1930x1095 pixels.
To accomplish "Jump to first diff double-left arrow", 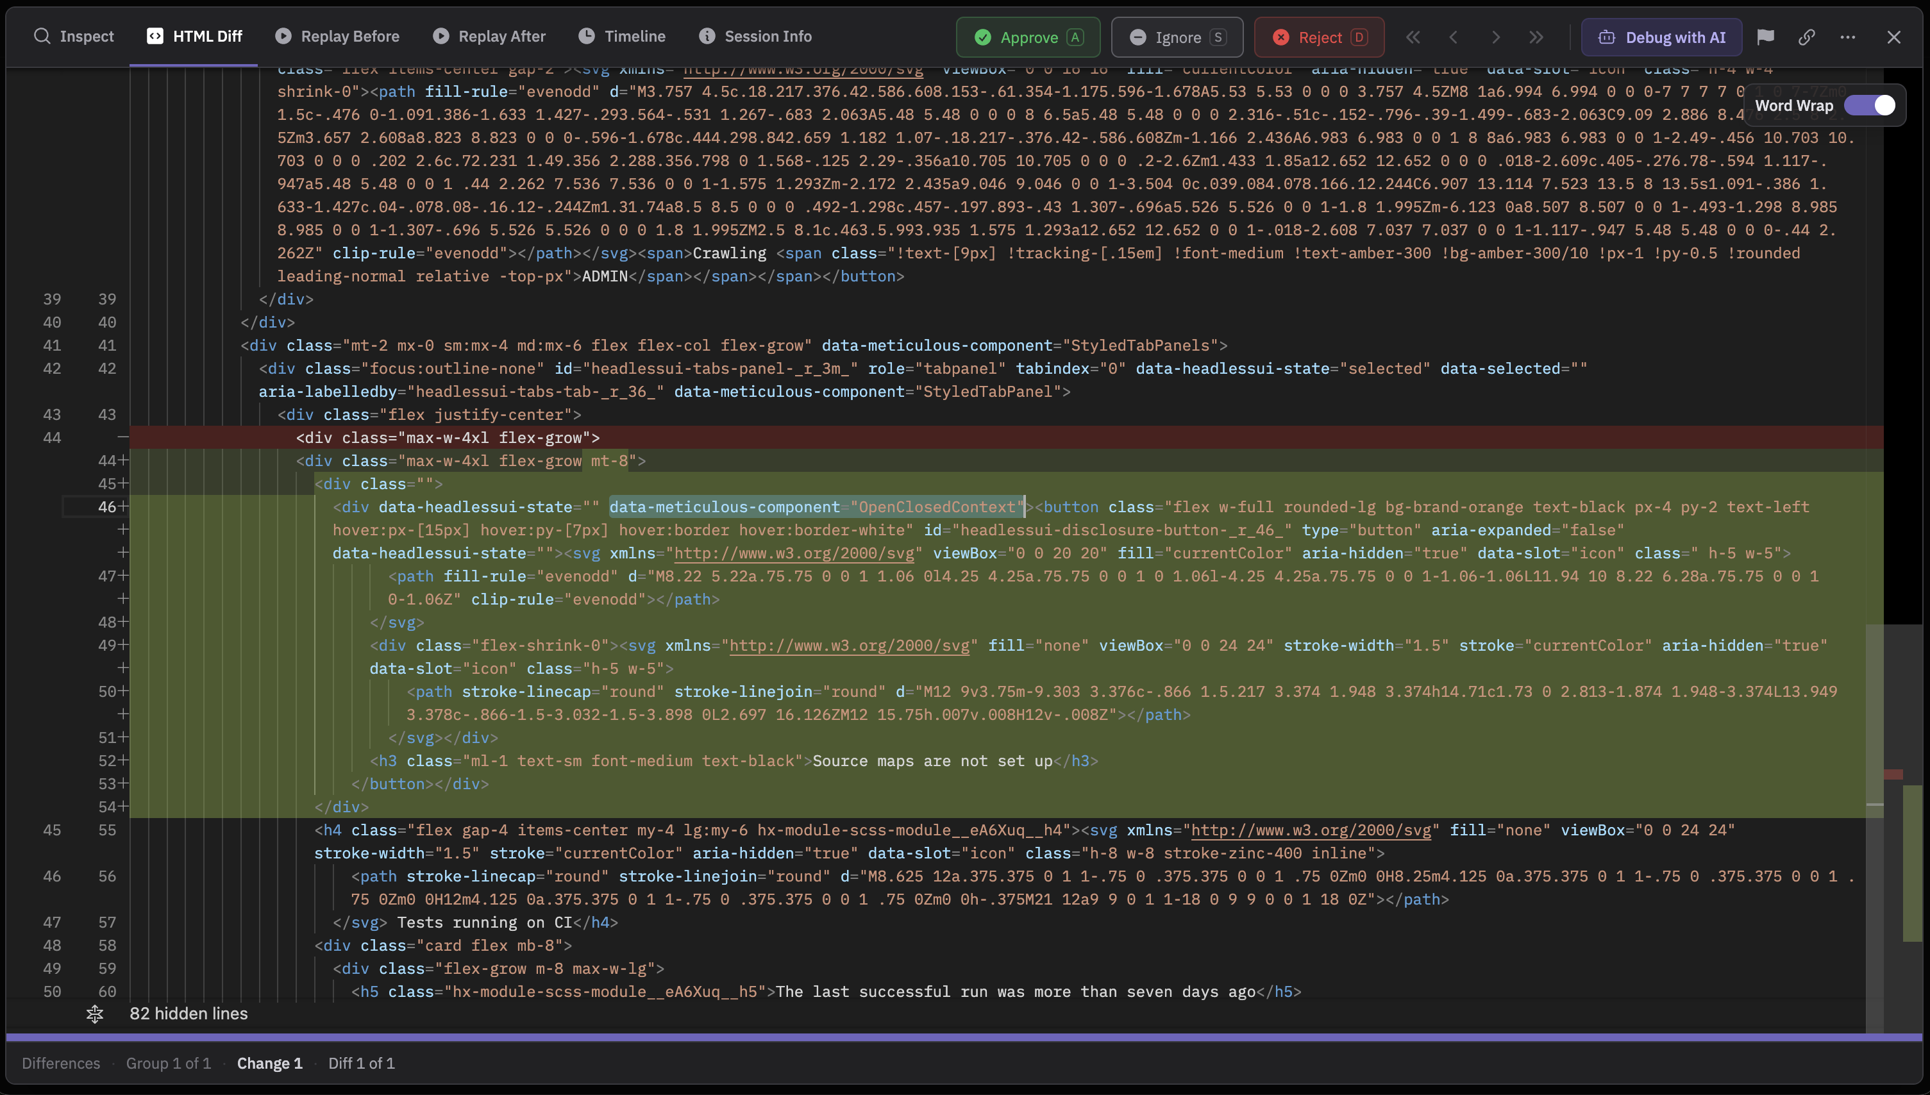I will coord(1413,38).
